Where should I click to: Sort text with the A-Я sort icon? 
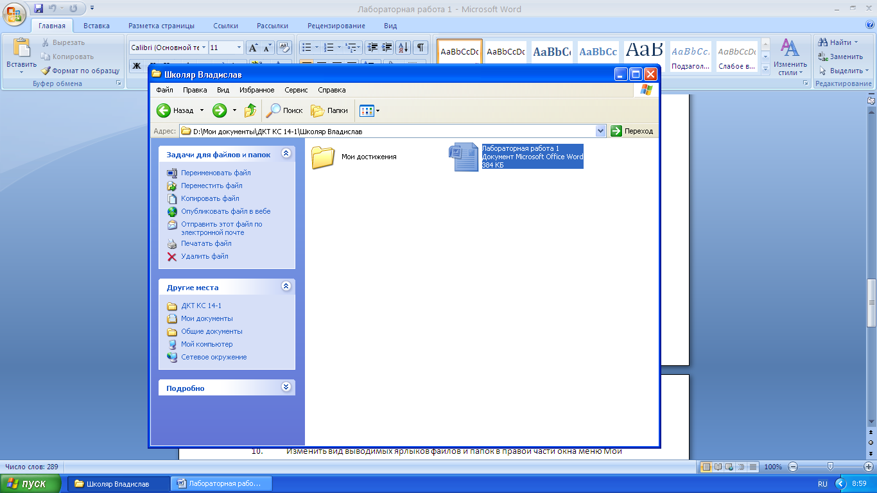403,48
